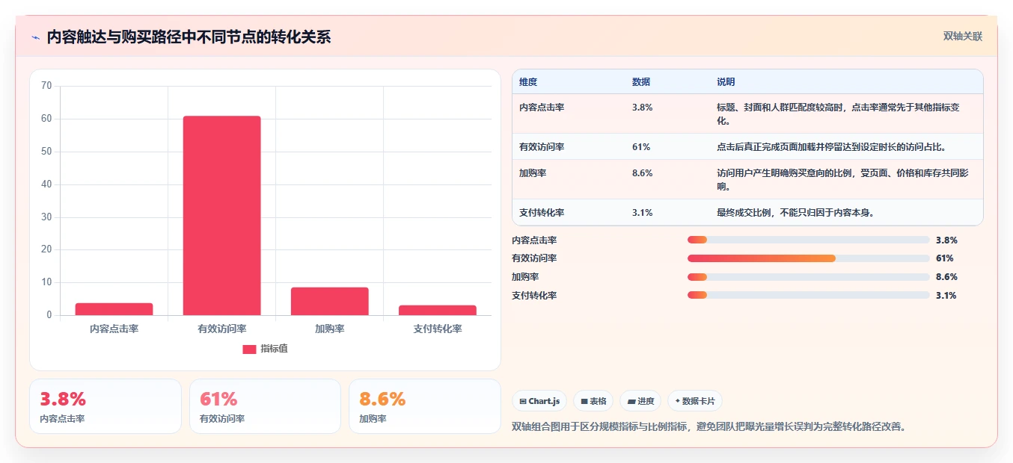
Task: Click the 30 tick on the chart's y-axis
Action: [46, 217]
